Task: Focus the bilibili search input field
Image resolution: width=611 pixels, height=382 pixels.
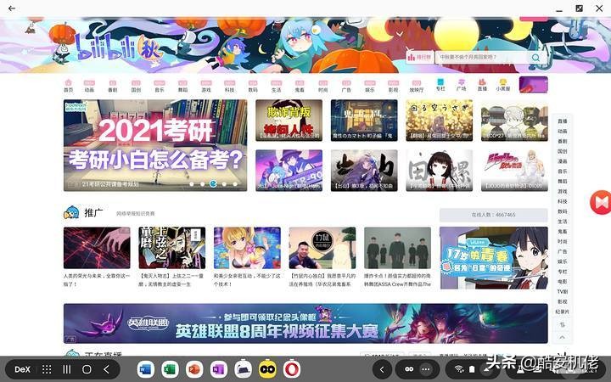Action: tap(482, 58)
